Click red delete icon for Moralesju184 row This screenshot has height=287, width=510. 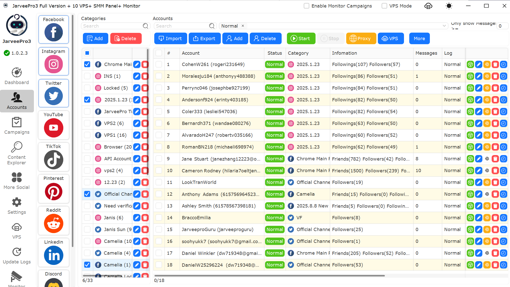pos(495,76)
